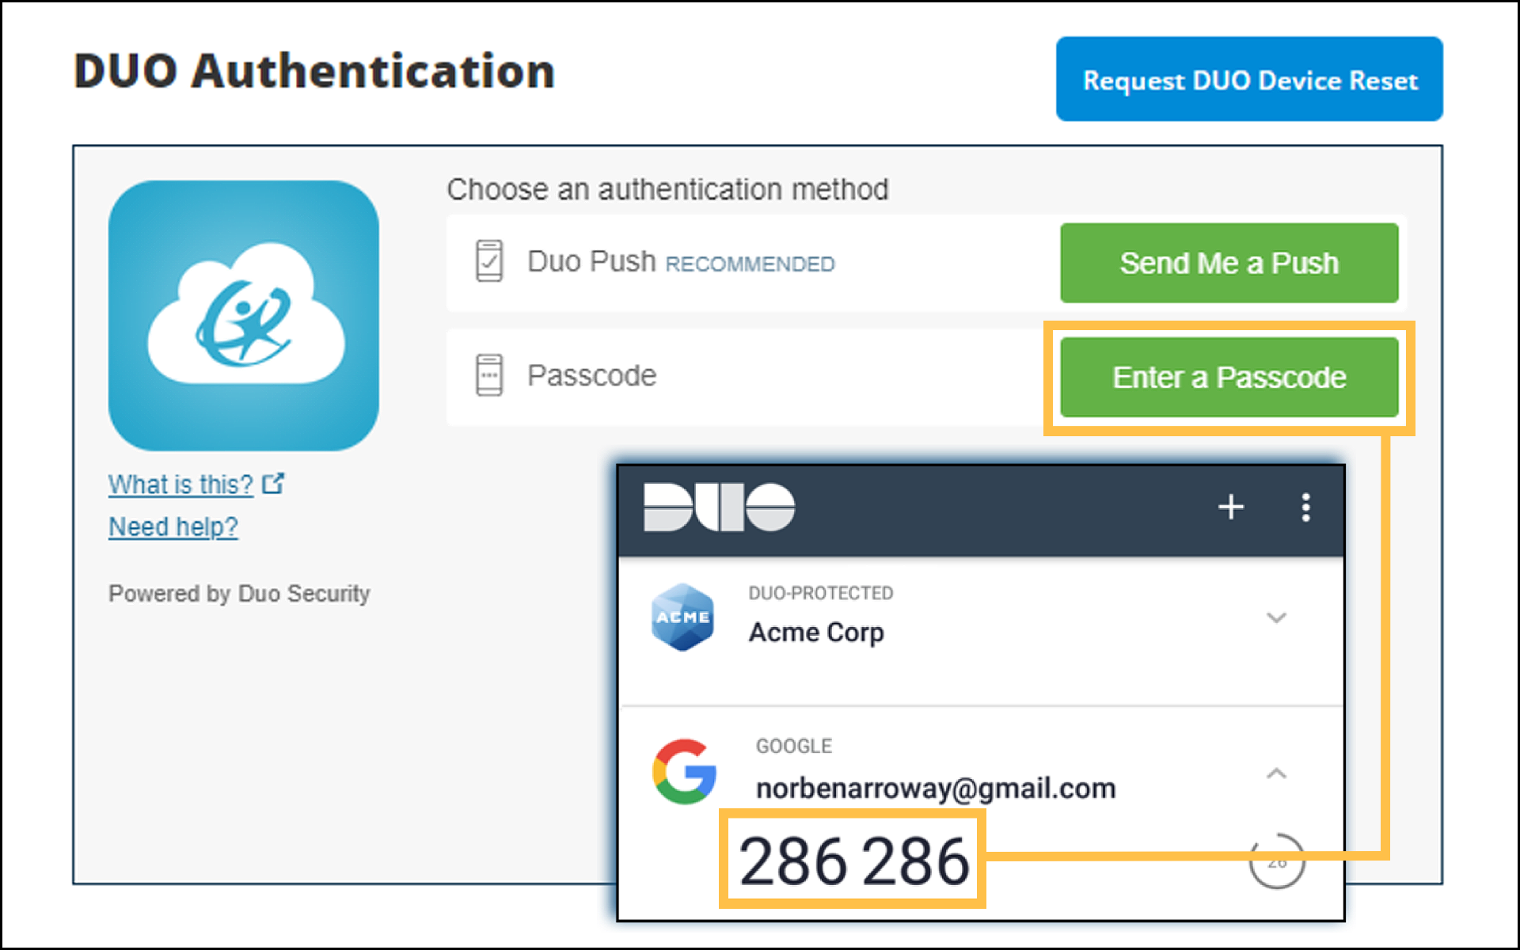1520x950 pixels.
Task: Click the Duo Push phone icon
Action: point(489,261)
